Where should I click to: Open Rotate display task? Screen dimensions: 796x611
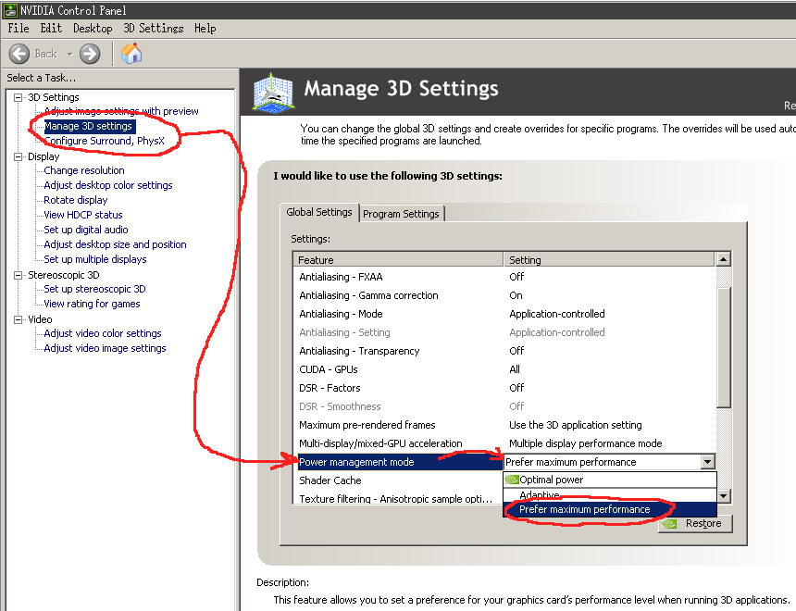76,200
